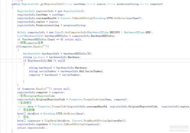Screen dimensions: 190x133
Task: Click the serialNumber variable declaration
Action: click(x=48, y=71)
